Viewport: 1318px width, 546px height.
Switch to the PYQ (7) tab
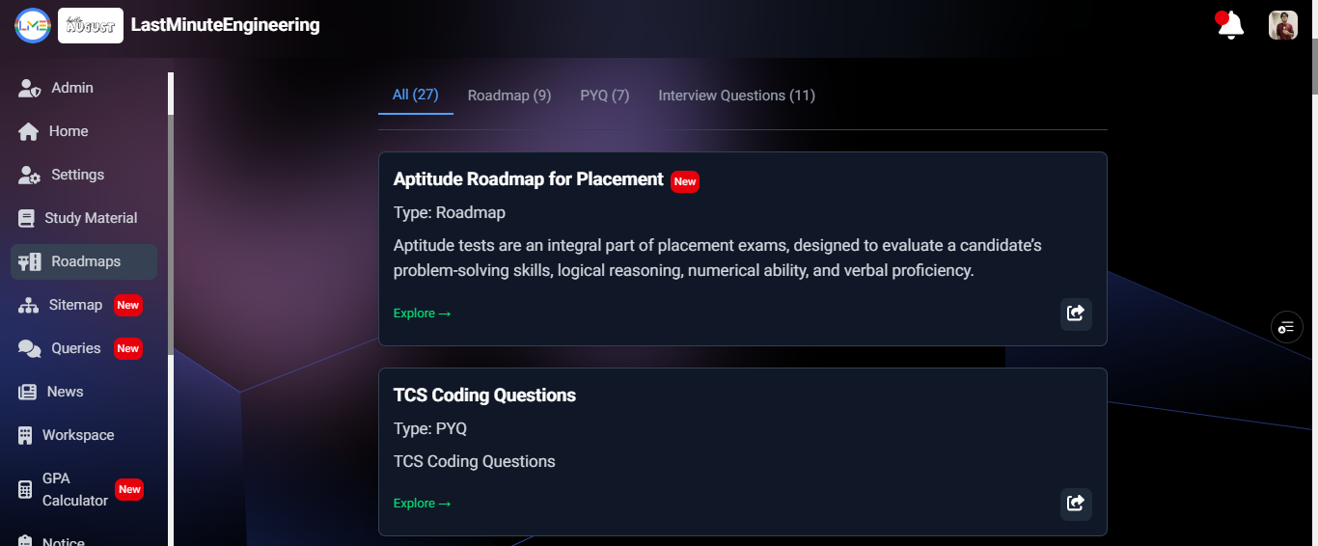pos(605,96)
